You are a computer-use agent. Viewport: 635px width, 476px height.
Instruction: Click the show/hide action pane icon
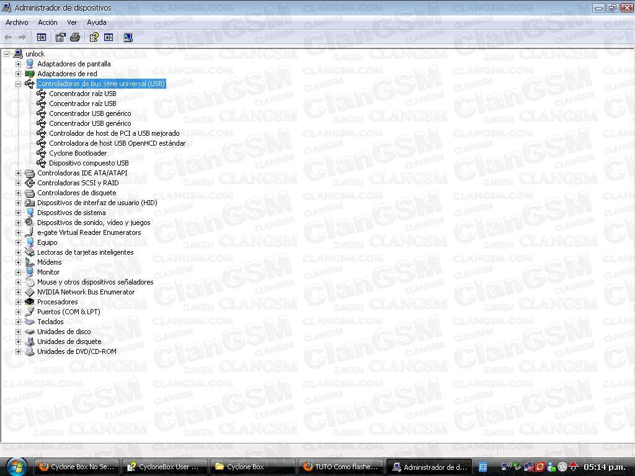(x=109, y=38)
